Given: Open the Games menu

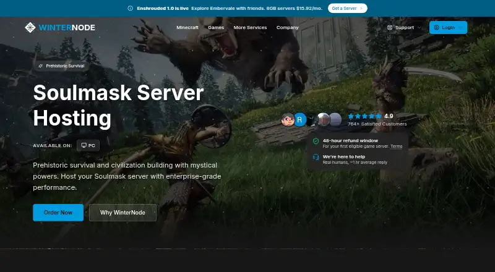Looking at the screenshot, I should 216,27.
